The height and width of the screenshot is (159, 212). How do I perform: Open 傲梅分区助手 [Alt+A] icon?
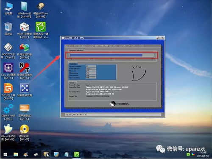pos(24,51)
